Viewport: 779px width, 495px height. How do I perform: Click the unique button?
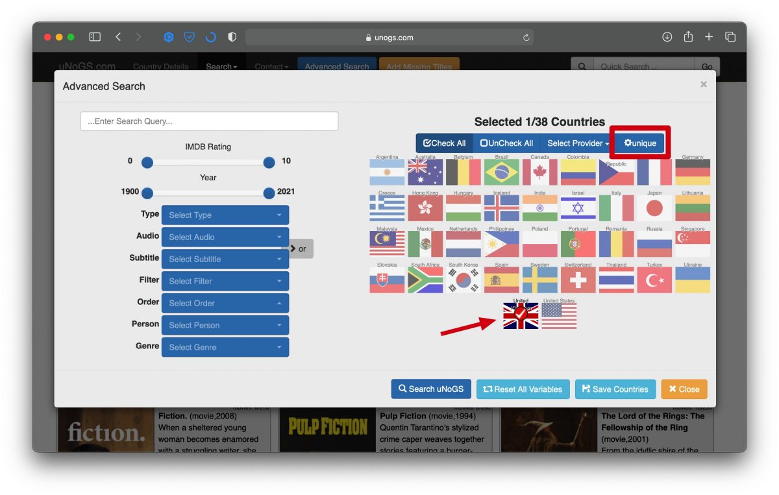point(640,143)
